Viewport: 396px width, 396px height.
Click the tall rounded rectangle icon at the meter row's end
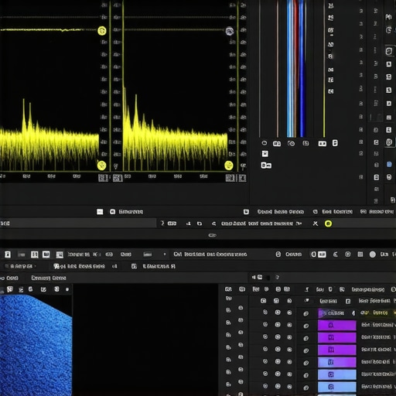(335, 143)
